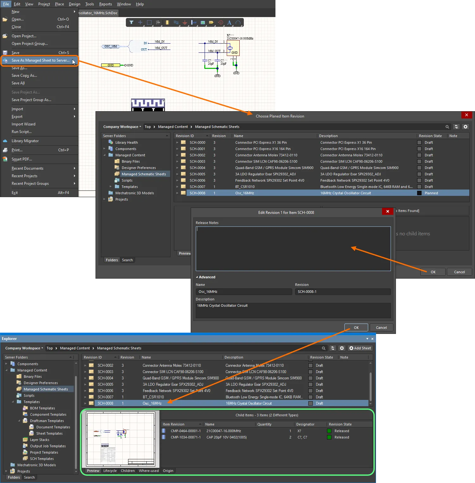Click the search magnifier in Choose Item dialog
Screen dimensions: 475x483
coord(447,127)
